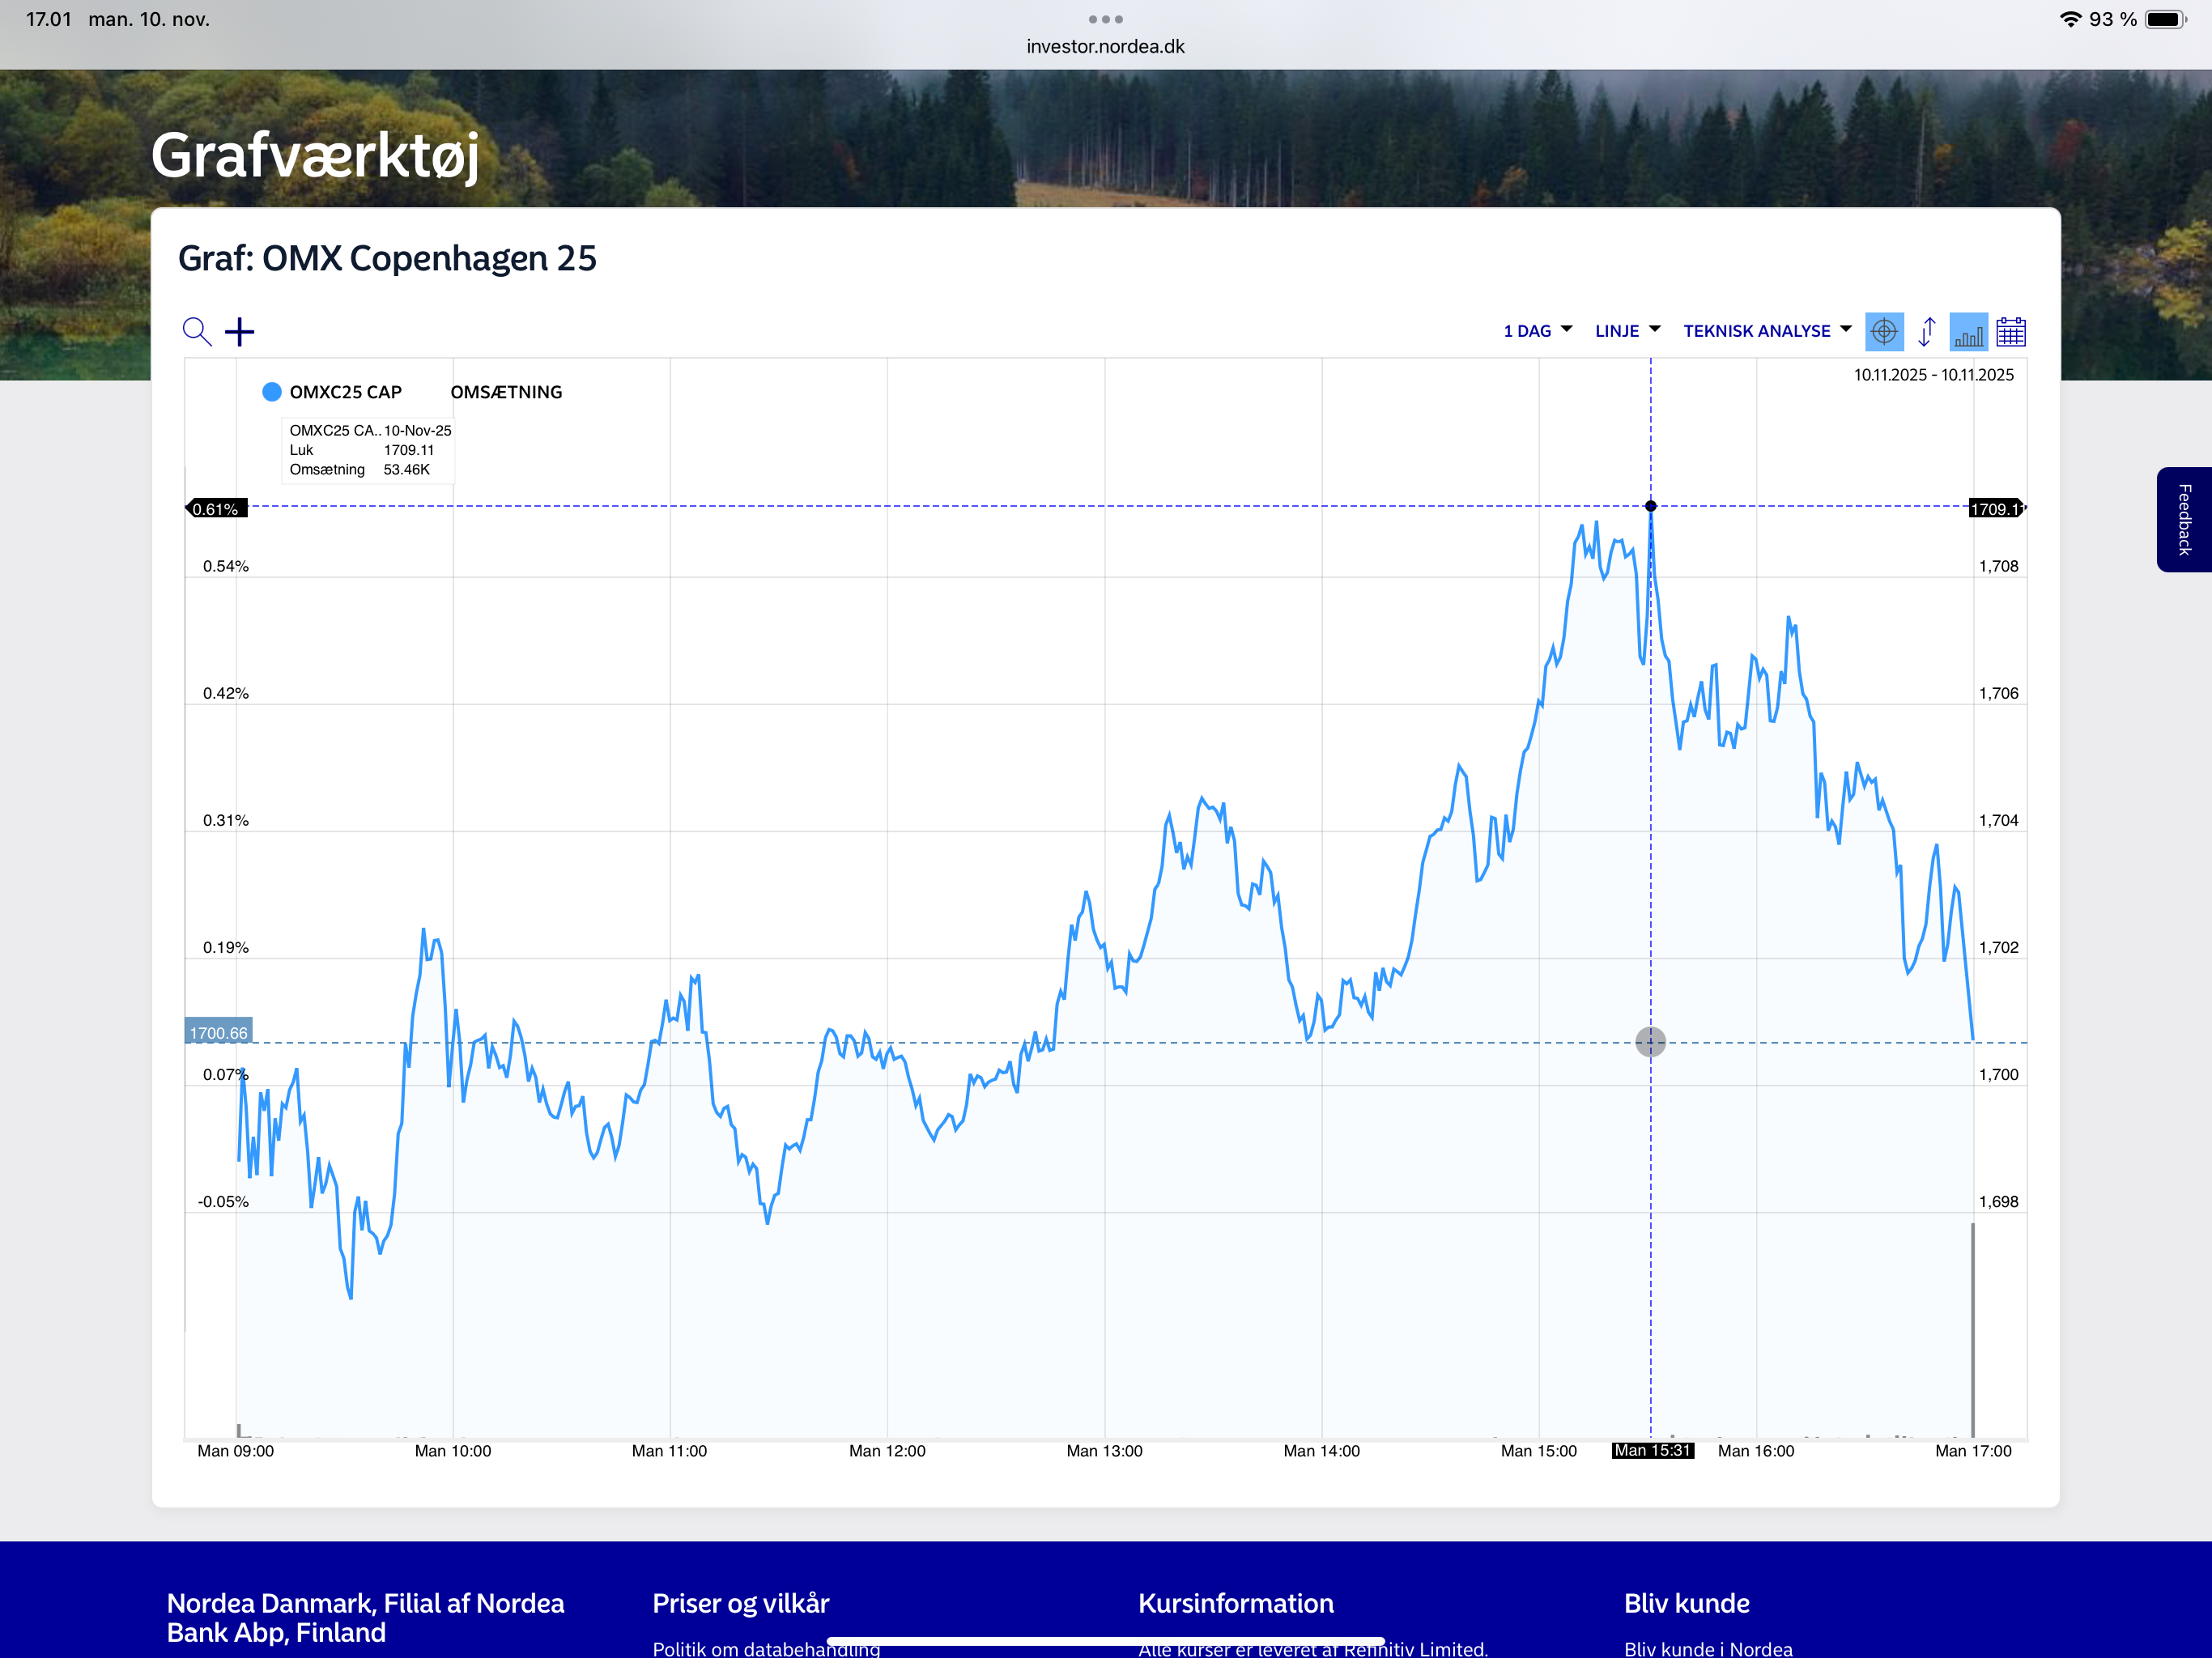Click the 17.01 status bar clock

[49, 19]
